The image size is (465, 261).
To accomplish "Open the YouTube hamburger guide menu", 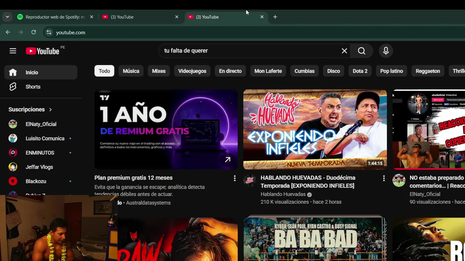I will pos(13,51).
